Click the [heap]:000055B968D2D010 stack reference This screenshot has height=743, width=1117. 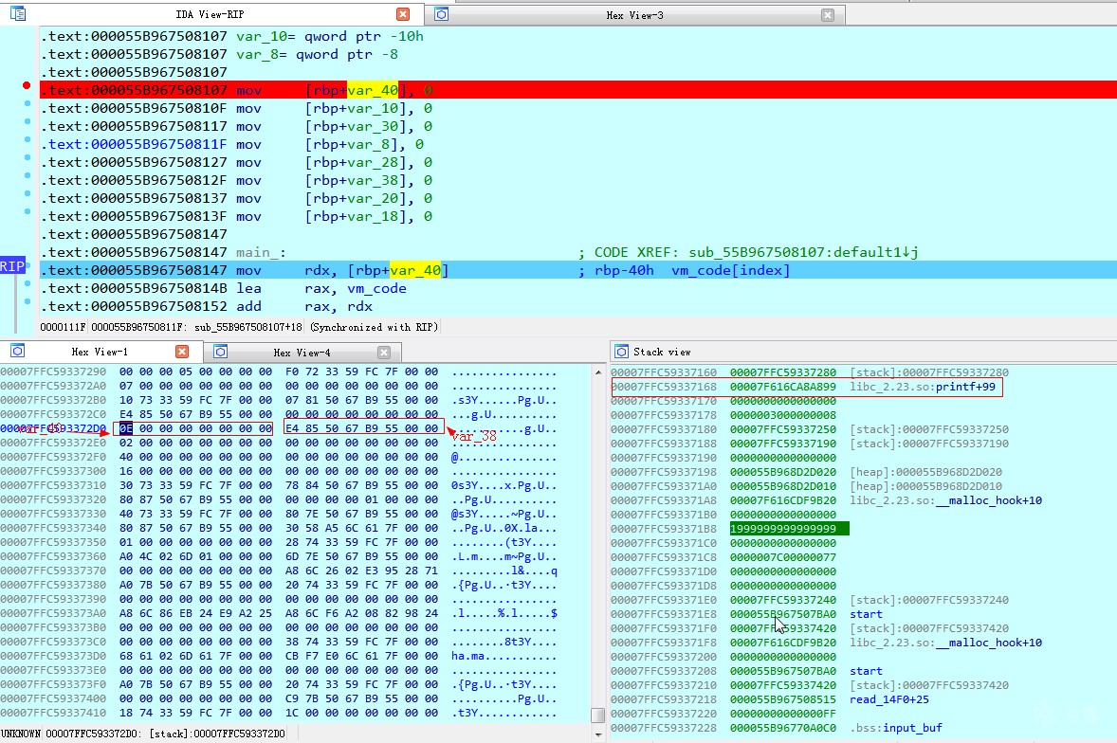click(x=925, y=486)
